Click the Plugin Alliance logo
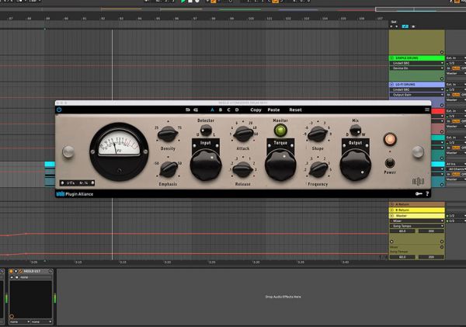The image size is (466, 327). pos(75,194)
